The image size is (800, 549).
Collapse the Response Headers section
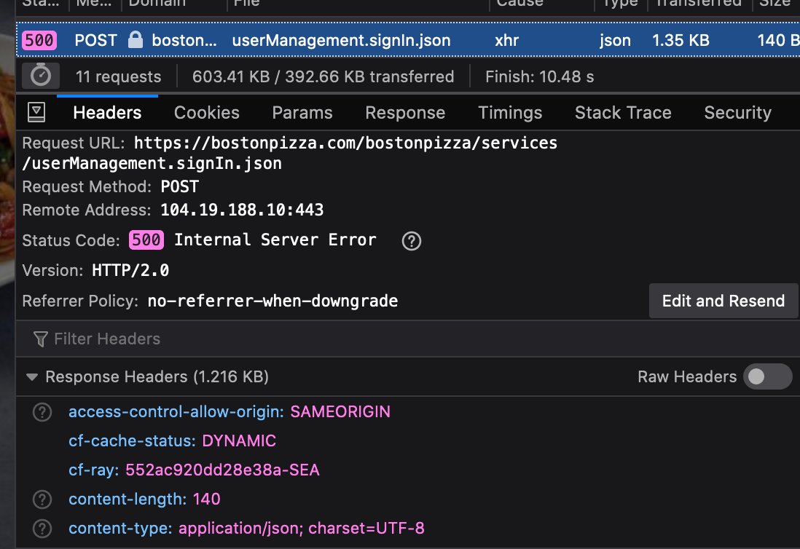31,377
